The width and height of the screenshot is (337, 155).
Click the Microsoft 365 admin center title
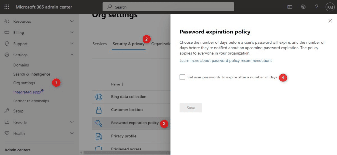(x=44, y=7)
